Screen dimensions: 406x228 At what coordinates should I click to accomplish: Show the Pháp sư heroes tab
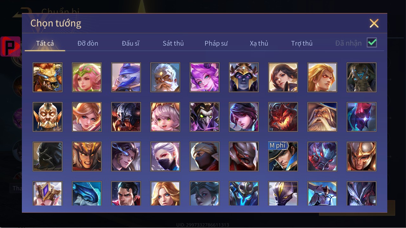click(216, 43)
